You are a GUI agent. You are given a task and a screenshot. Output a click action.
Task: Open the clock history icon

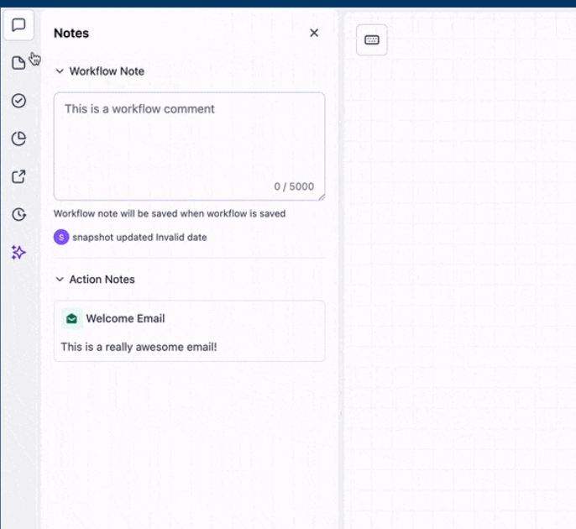coord(18,214)
